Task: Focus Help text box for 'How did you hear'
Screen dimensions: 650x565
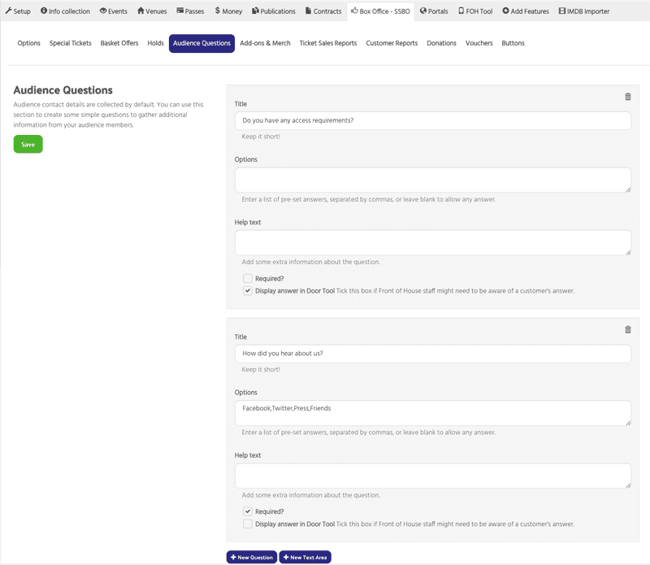Action: [433, 476]
